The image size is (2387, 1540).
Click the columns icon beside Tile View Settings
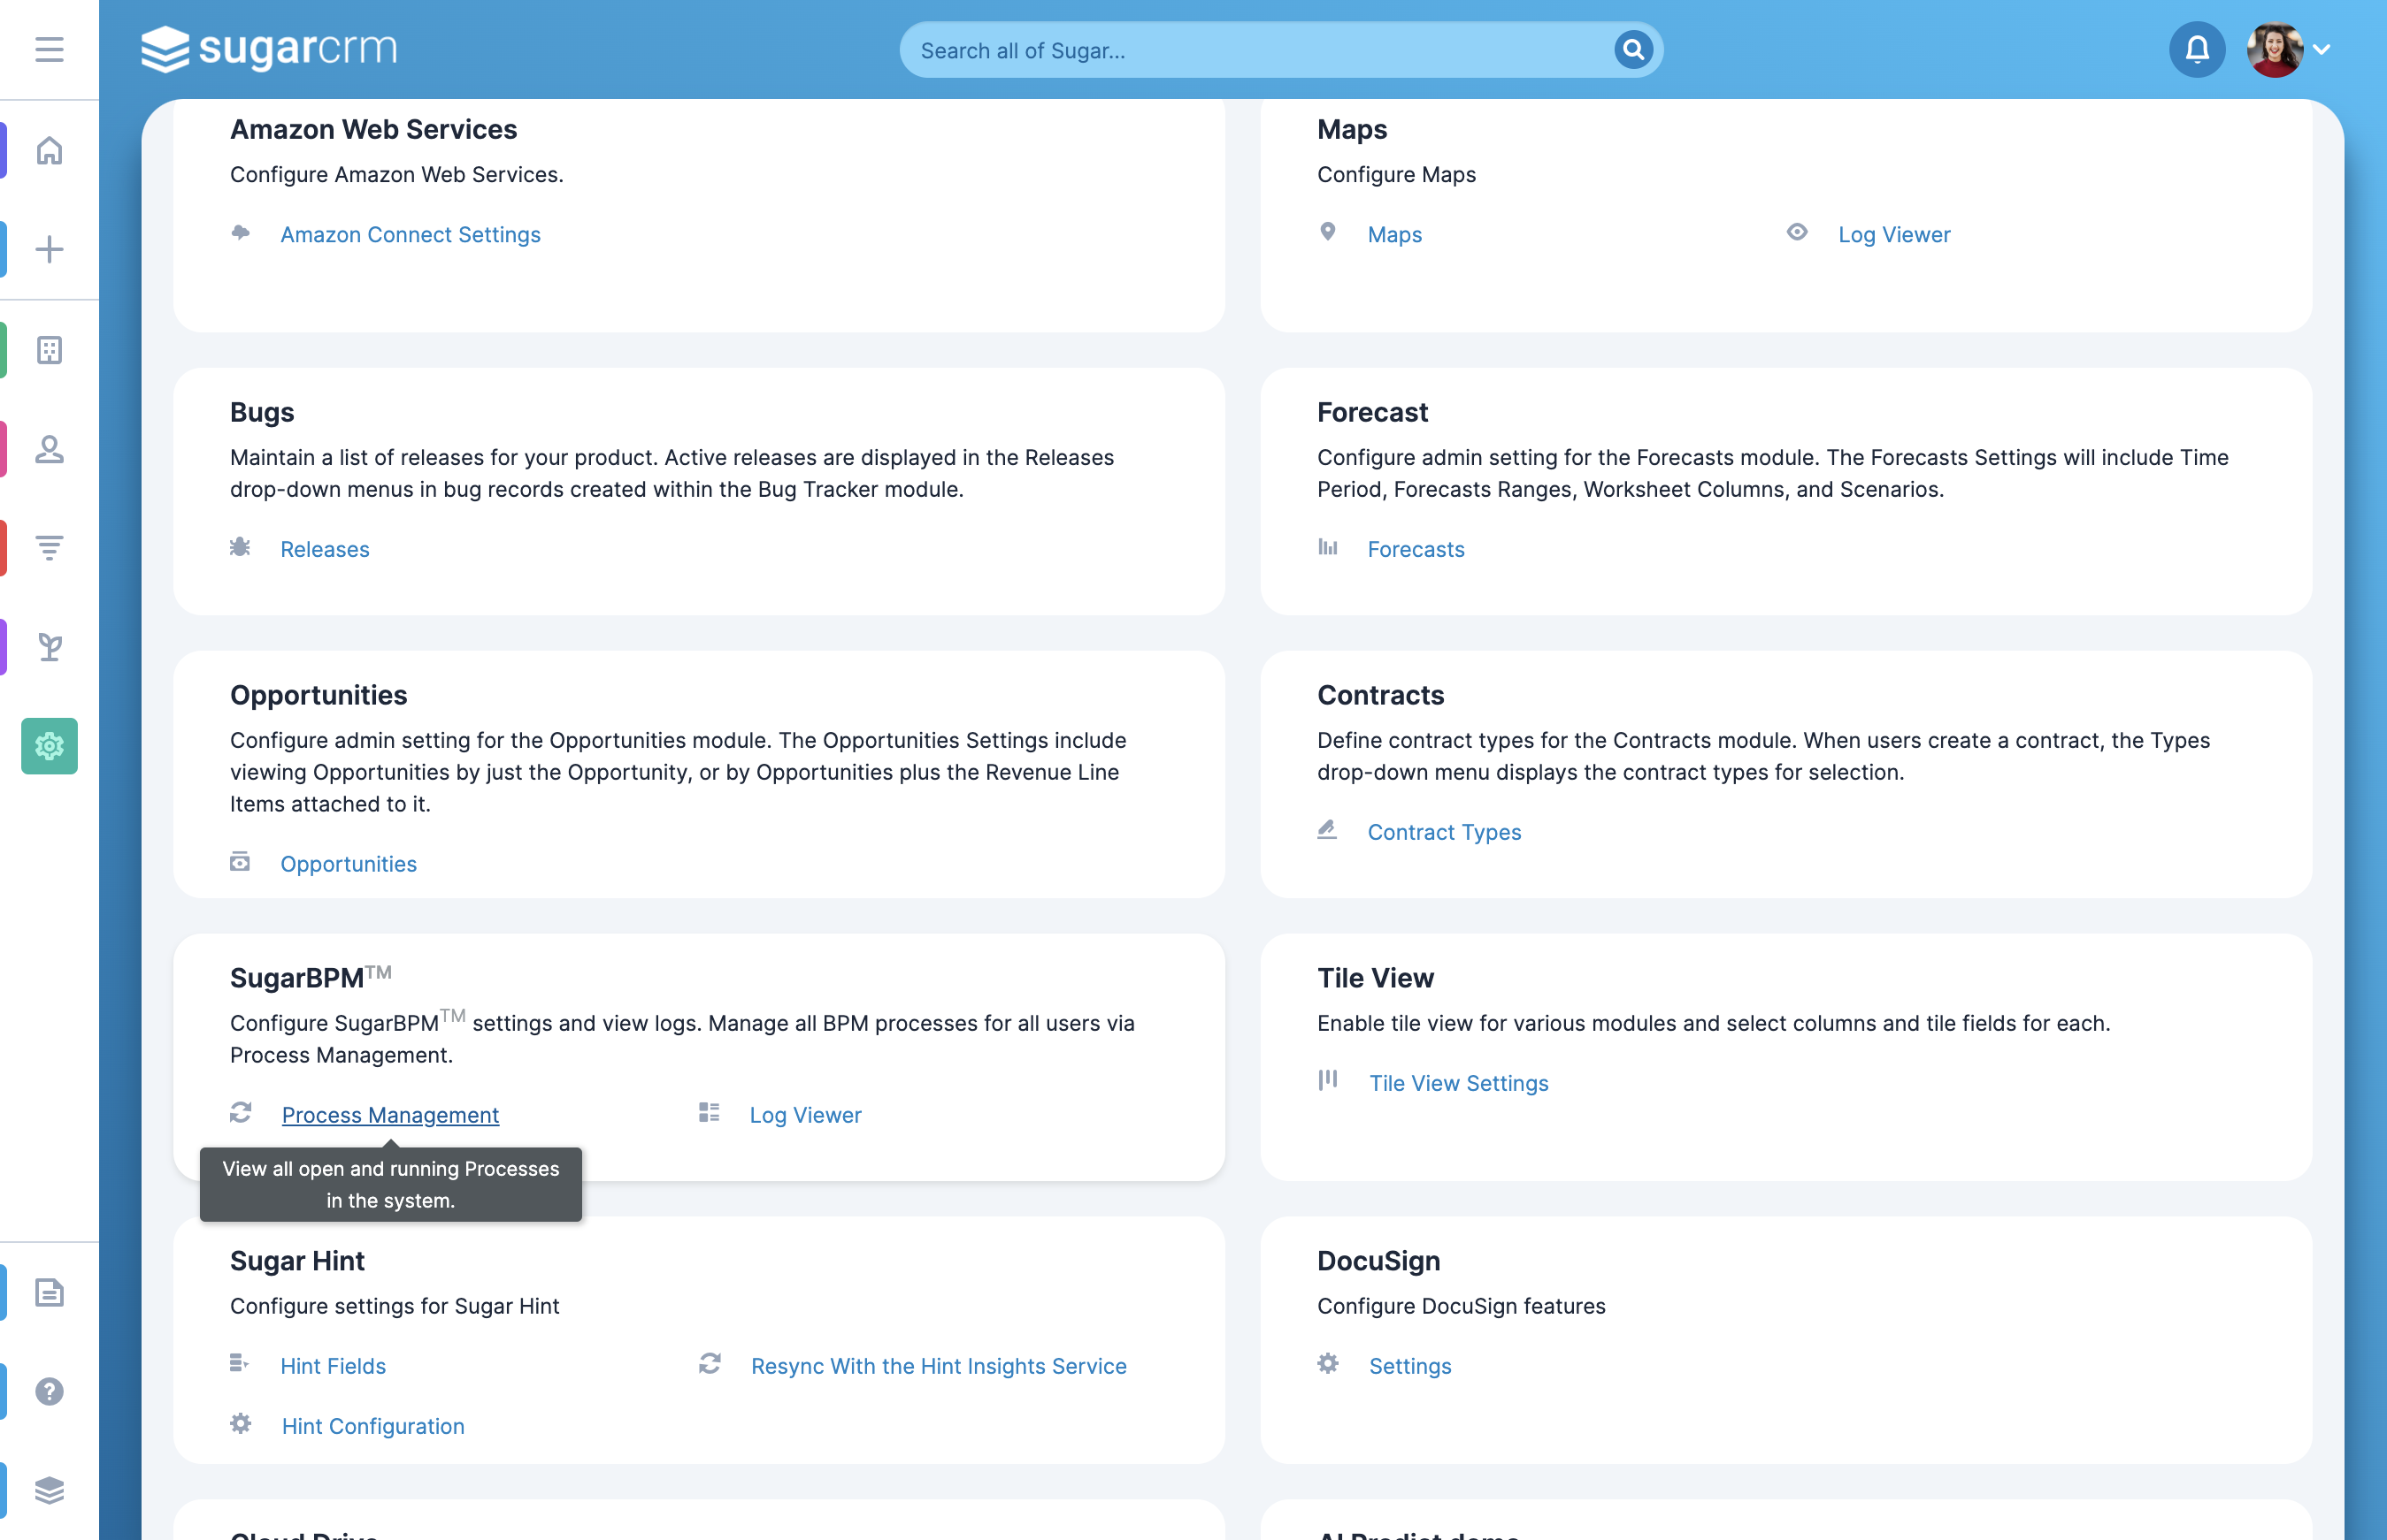point(1327,1081)
